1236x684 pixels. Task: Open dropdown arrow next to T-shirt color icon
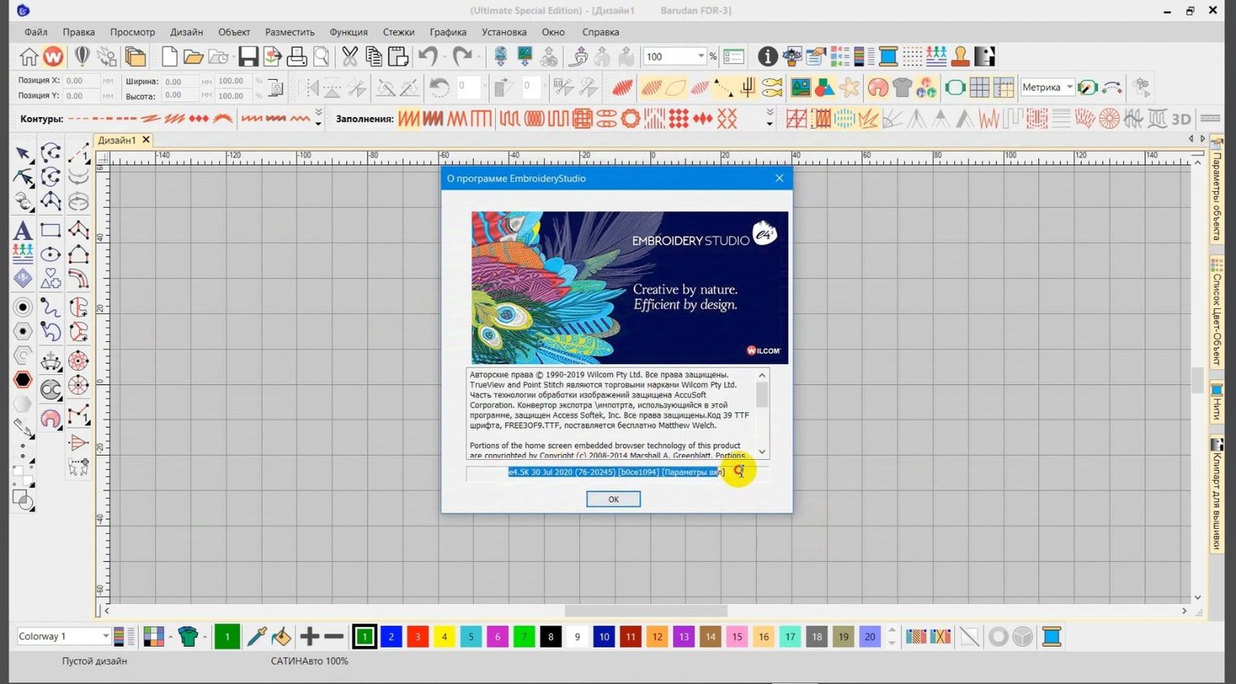click(x=204, y=636)
